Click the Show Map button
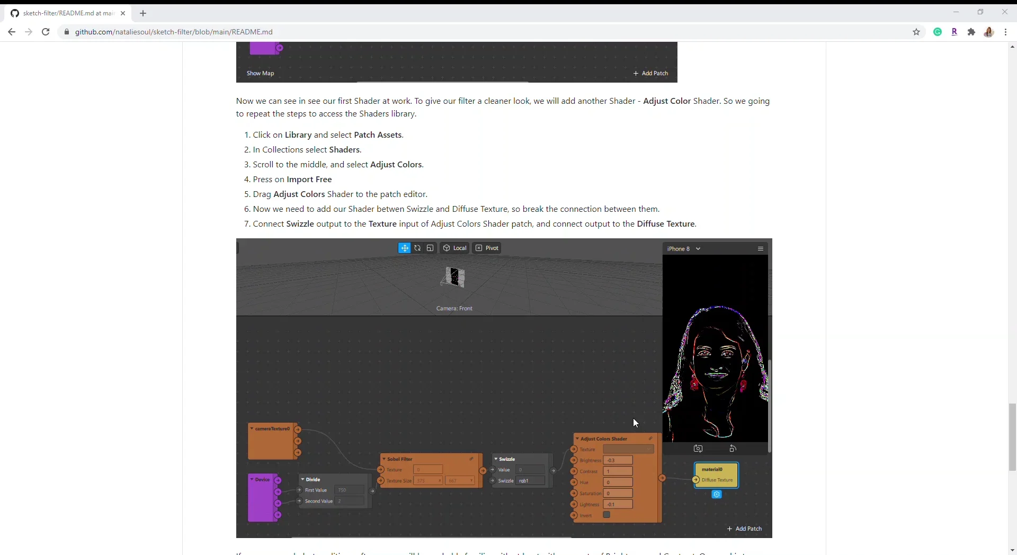 tap(260, 73)
